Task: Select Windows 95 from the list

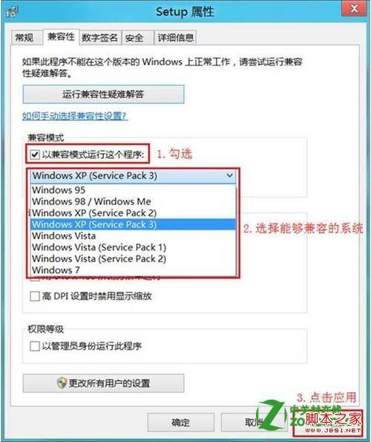Action: [133, 190]
